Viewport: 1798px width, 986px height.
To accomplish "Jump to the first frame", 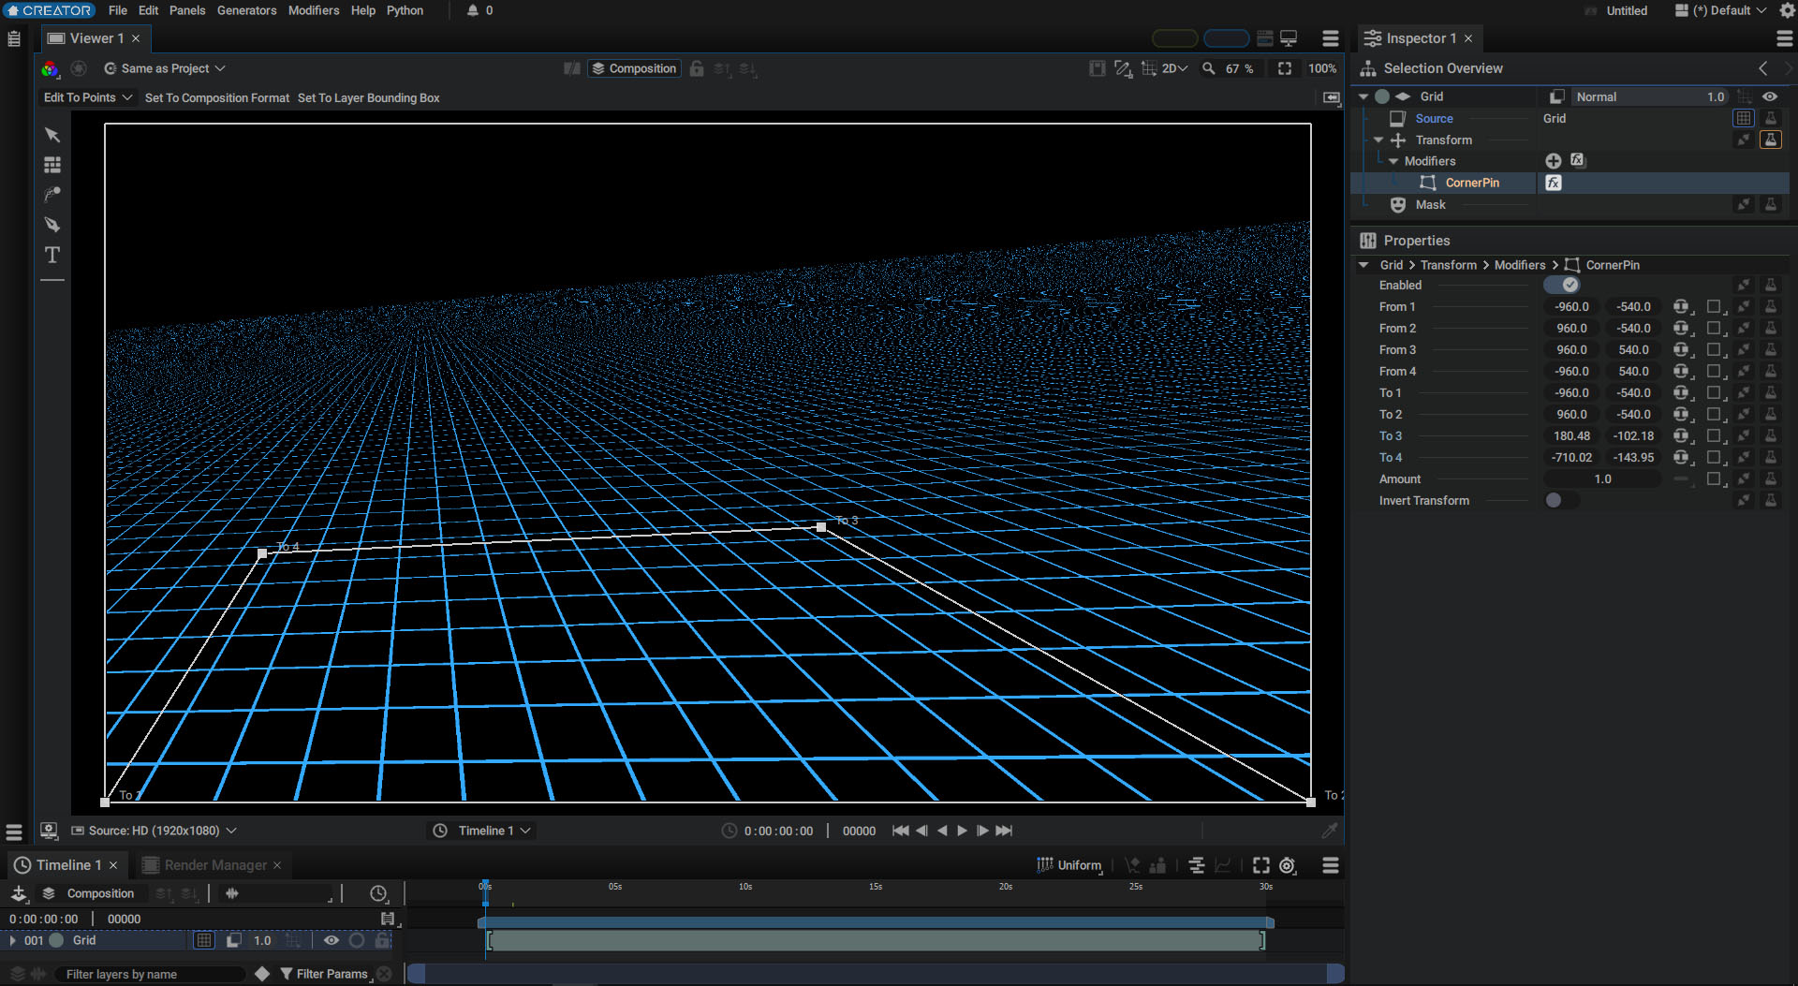I will 900,831.
